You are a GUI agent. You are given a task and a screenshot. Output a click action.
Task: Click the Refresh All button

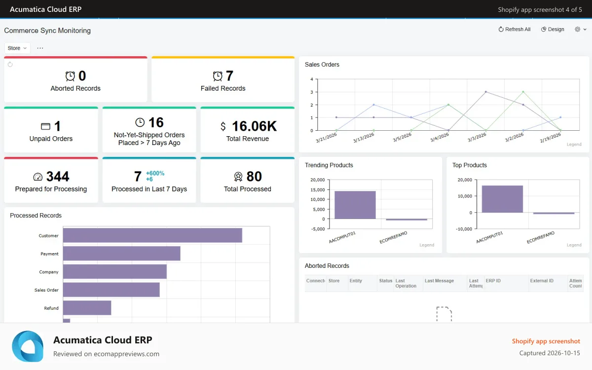coord(514,30)
